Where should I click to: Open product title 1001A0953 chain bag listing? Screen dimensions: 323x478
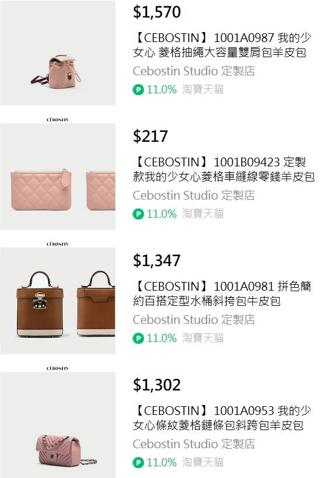222,418
